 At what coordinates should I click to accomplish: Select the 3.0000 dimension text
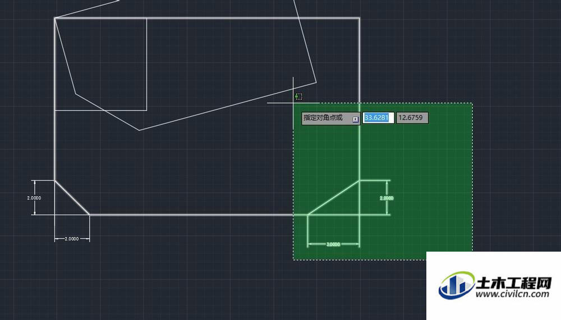point(333,244)
